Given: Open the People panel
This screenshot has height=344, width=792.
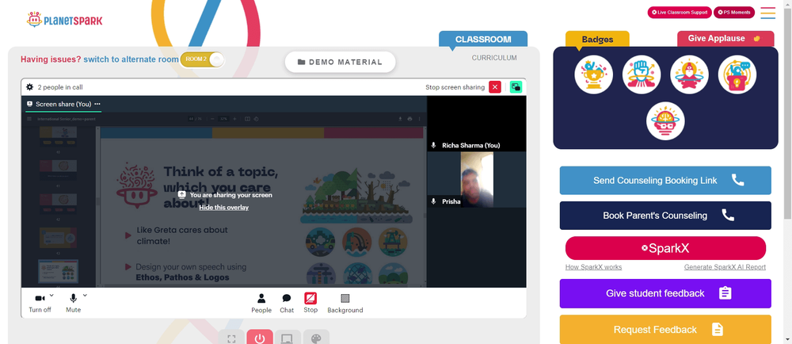Looking at the screenshot, I should point(261,303).
